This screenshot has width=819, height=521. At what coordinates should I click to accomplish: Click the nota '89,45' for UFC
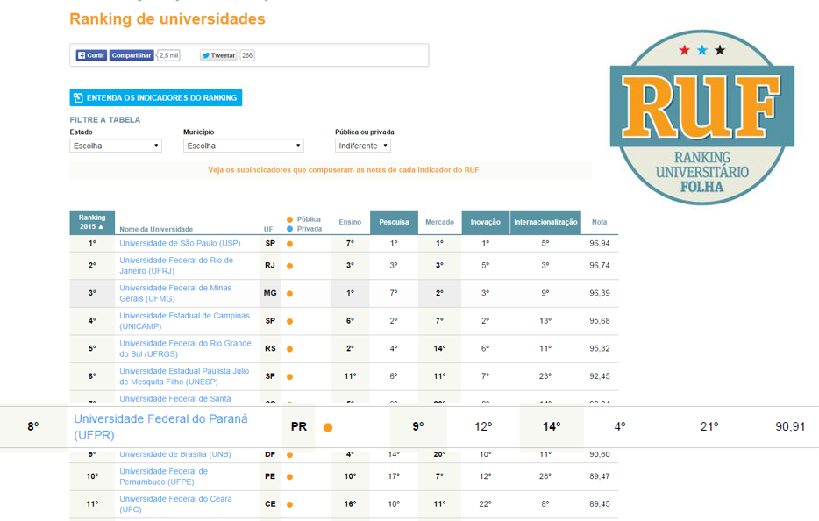(600, 504)
